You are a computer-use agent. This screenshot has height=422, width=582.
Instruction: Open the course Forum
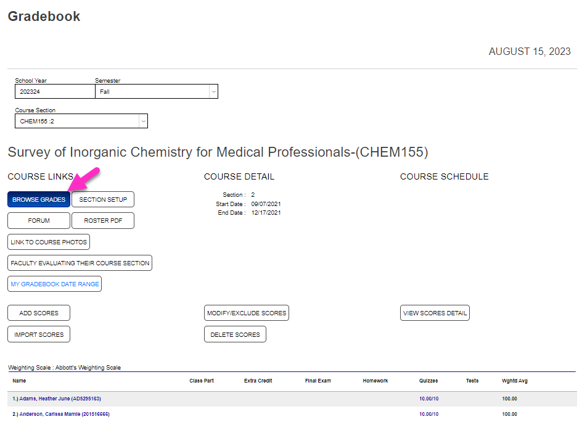38,220
